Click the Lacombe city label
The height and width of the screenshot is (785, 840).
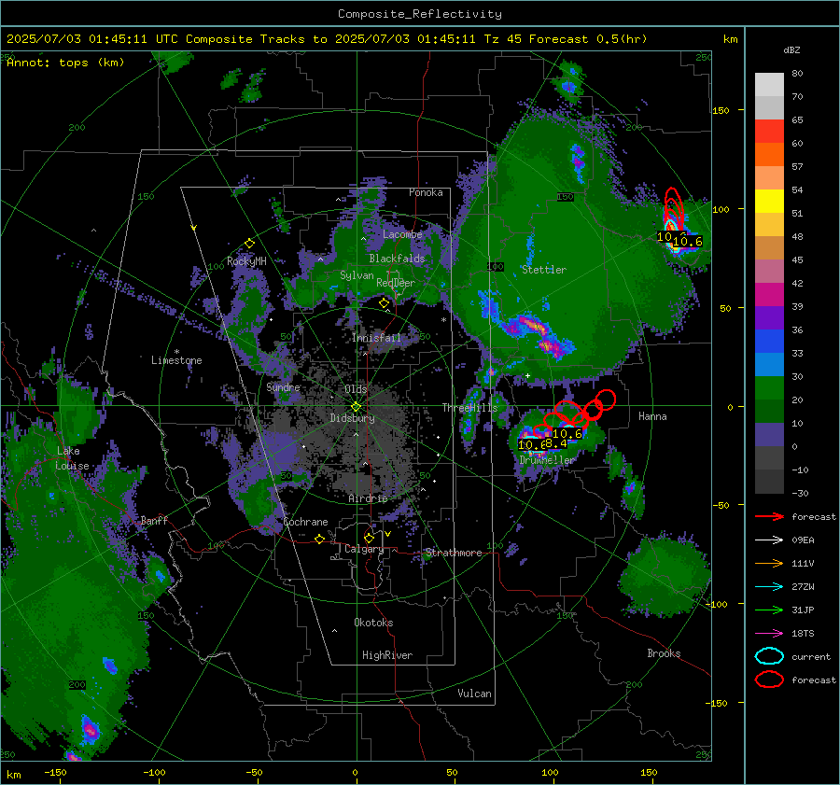[x=402, y=234]
